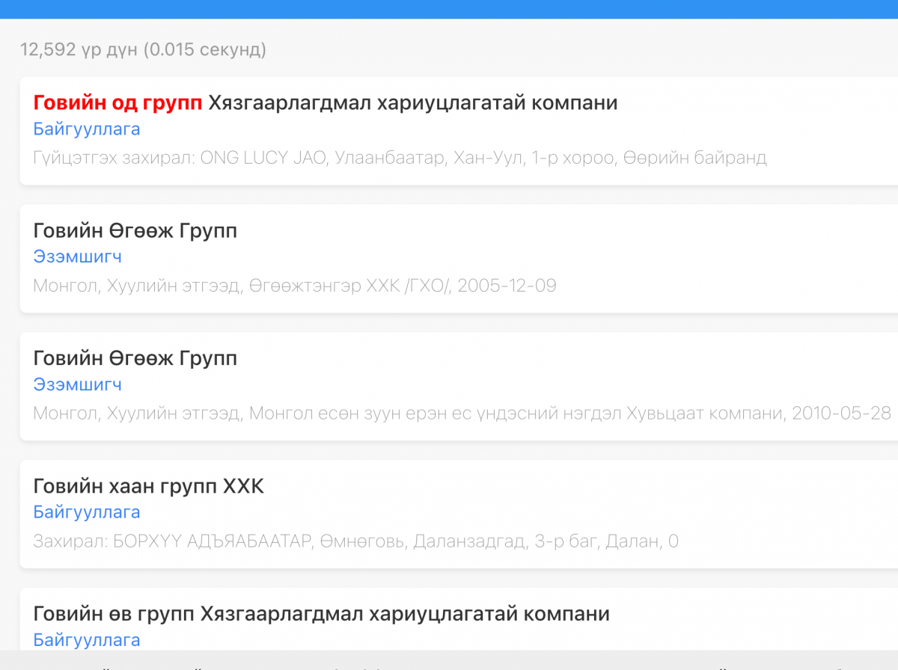Click Ээзэмшигч label above Өгөөжтэнгэр ХХК line
898x670 pixels.
click(x=77, y=256)
